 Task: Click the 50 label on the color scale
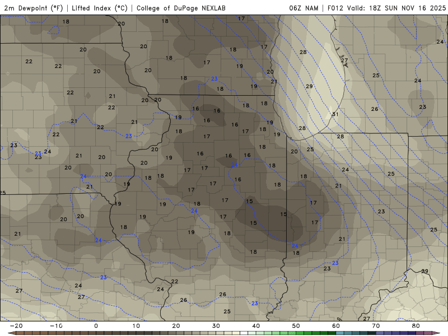[x=296, y=326]
